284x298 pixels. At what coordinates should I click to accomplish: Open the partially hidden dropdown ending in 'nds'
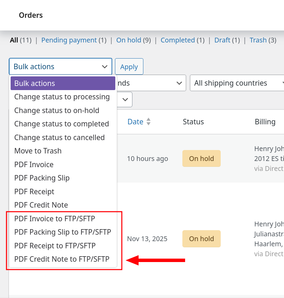(x=151, y=83)
